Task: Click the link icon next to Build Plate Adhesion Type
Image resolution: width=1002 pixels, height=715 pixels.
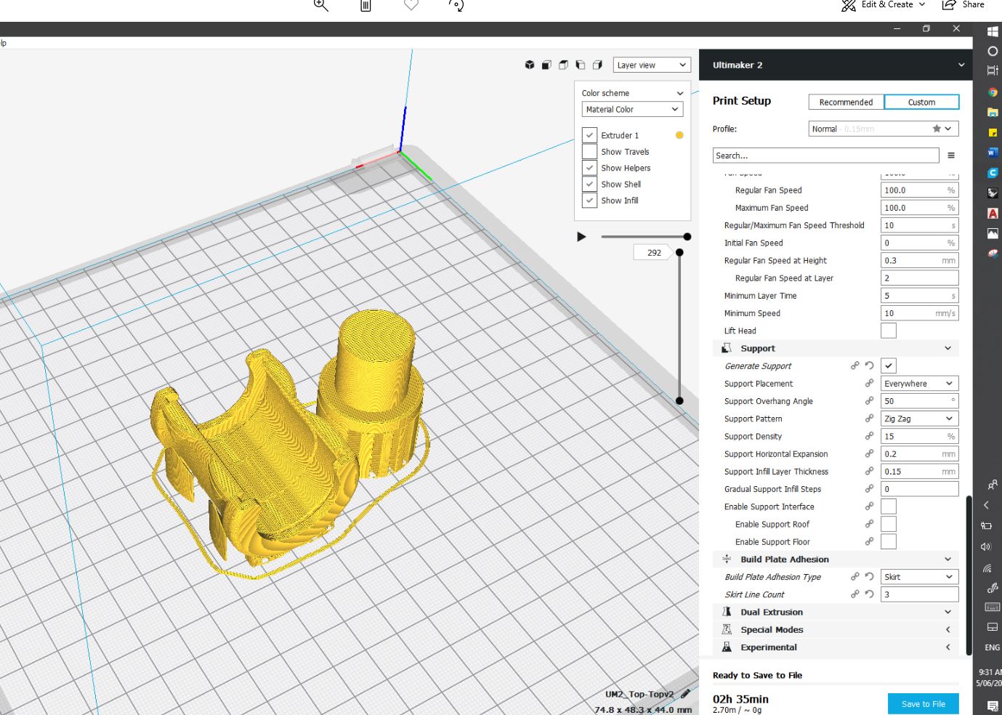Action: [x=855, y=576]
